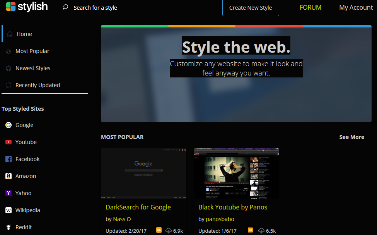Click the 'Top Styled Sites' heading
377x235 pixels.
pyautogui.click(x=22, y=109)
